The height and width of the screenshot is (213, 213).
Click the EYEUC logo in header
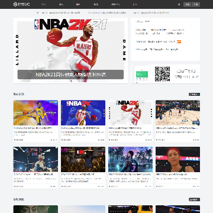click(x=22, y=4)
